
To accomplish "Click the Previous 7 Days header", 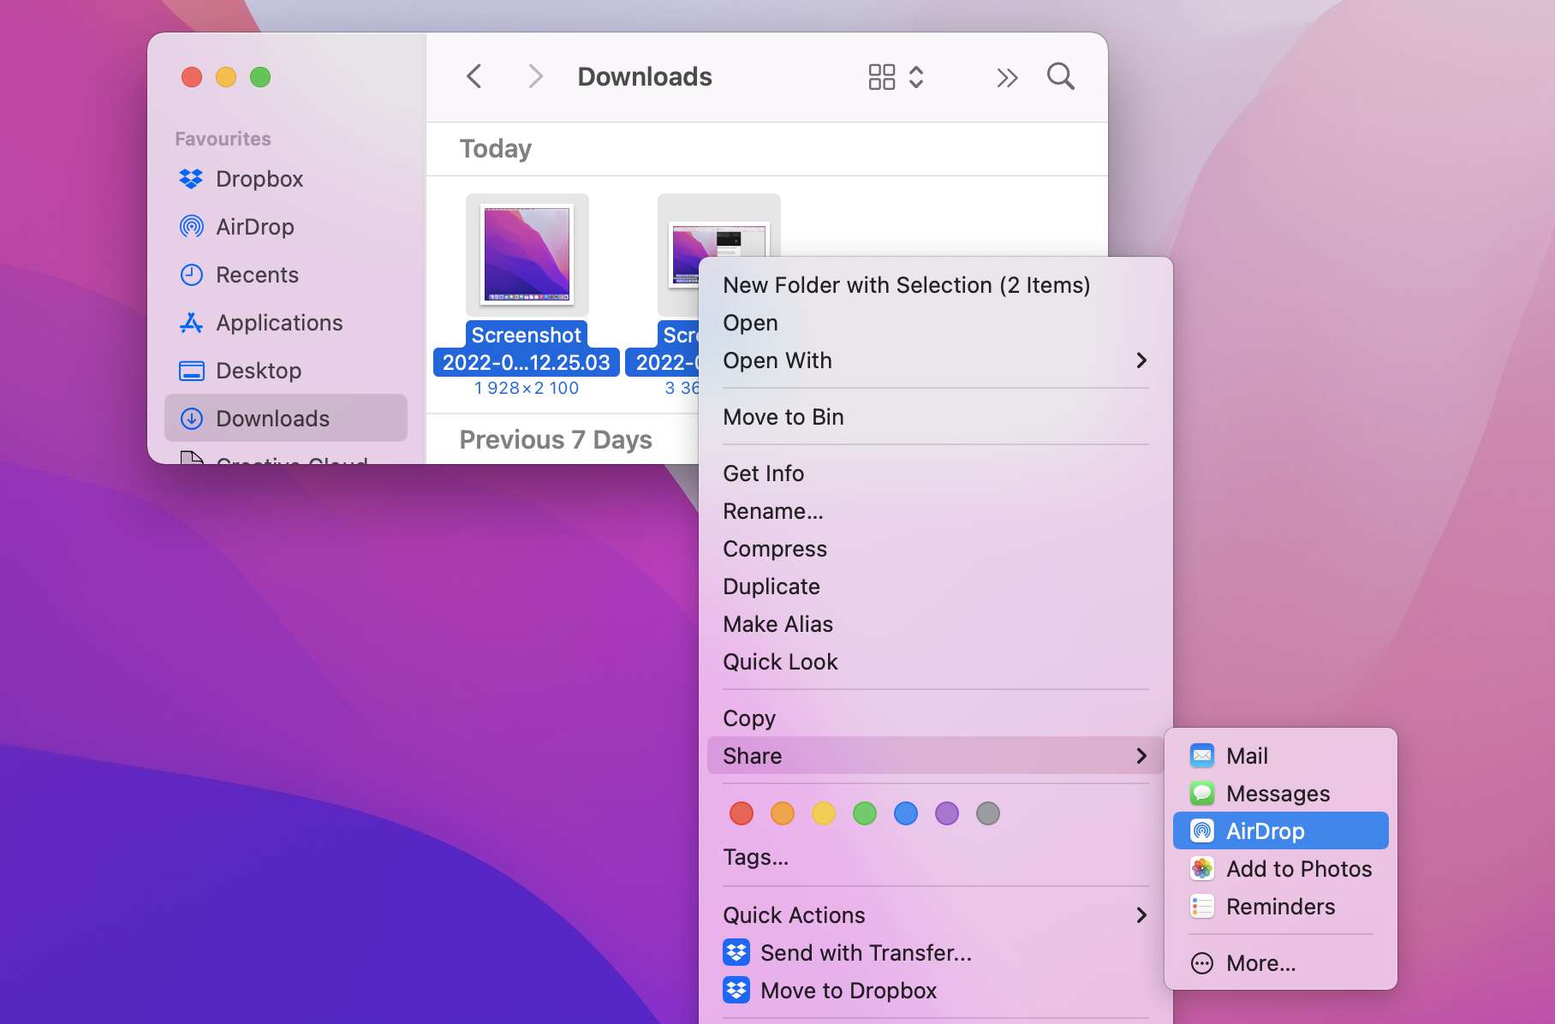I will coord(556,439).
